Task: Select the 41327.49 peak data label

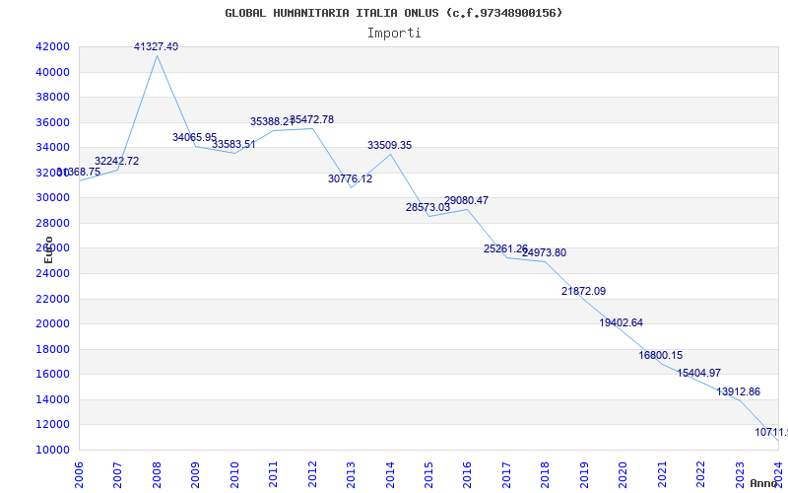Action: click(156, 46)
